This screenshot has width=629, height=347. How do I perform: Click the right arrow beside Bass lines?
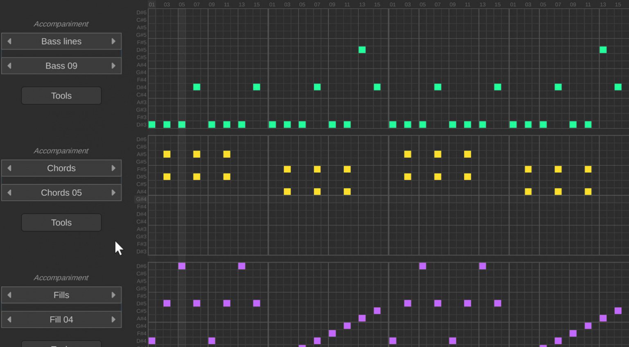(x=113, y=41)
